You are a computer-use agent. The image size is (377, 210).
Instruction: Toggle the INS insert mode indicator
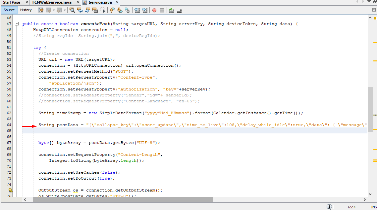[374, 207]
